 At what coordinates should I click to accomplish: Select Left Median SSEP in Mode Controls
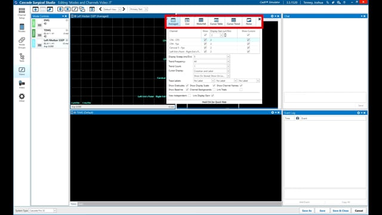(50, 43)
